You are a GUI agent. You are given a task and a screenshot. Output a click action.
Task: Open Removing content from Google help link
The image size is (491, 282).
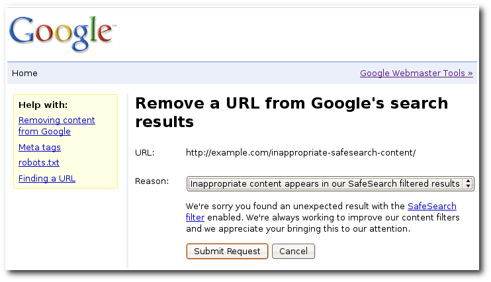tap(57, 126)
